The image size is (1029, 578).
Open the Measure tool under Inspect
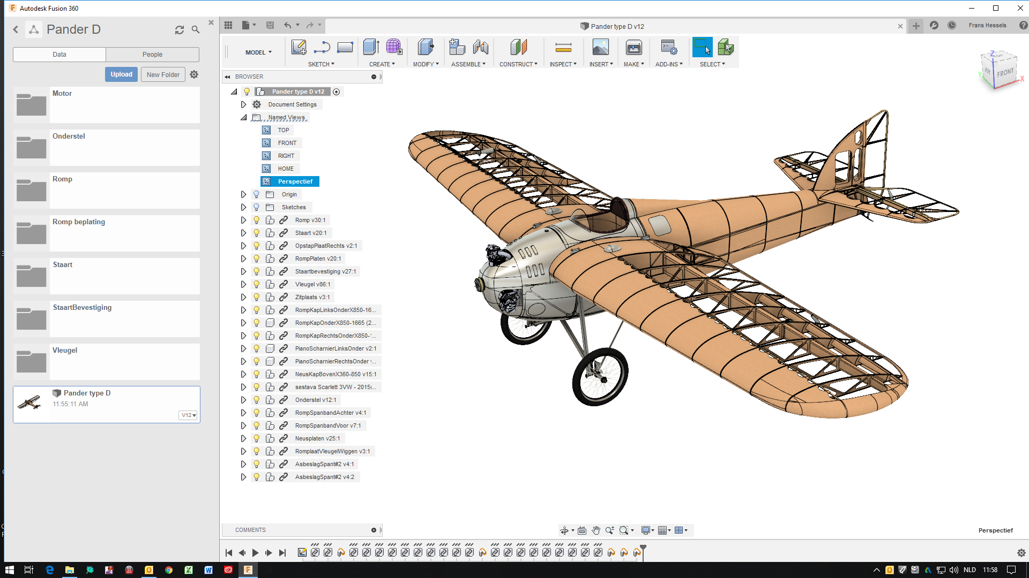563,47
